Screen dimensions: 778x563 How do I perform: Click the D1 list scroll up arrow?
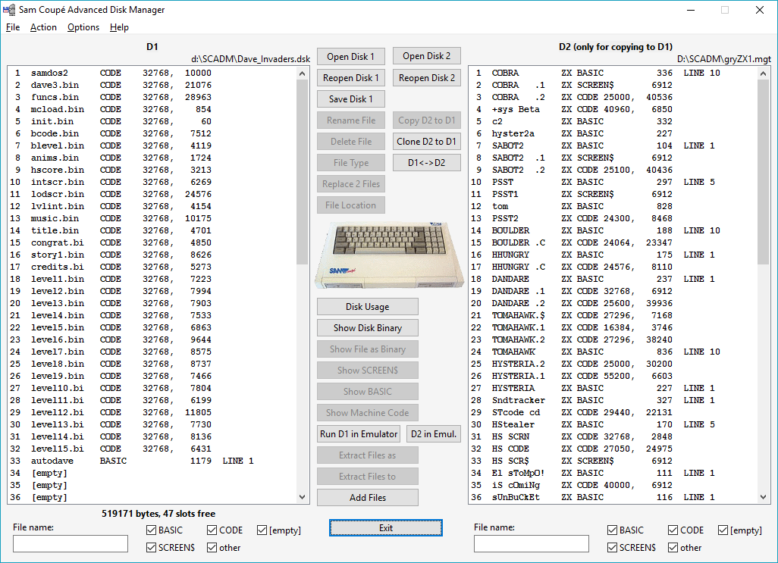tap(302, 74)
